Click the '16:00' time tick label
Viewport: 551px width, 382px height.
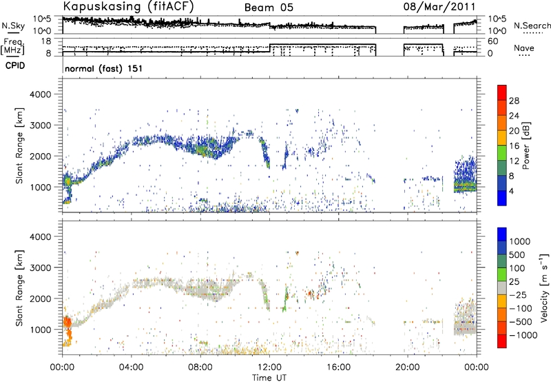[x=338, y=368]
